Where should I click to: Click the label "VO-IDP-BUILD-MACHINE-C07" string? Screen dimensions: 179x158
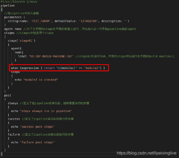[51, 56]
